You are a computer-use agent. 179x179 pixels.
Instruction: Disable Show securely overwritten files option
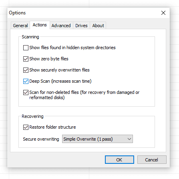click(26, 70)
